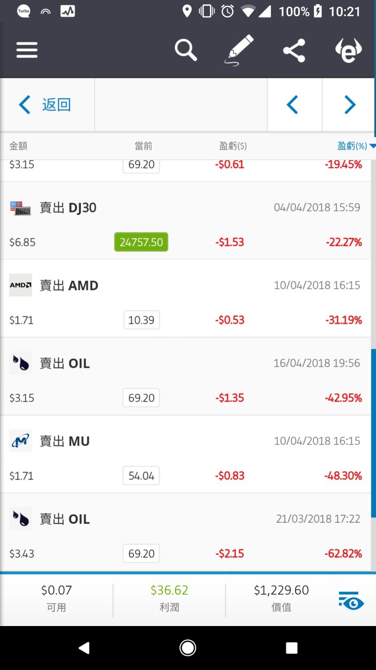Open the DJ30 flag instrument icon
The image size is (376, 670).
pos(20,208)
